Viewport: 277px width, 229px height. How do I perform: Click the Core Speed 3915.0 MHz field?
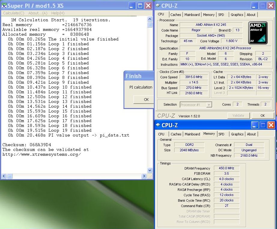pos(194,77)
